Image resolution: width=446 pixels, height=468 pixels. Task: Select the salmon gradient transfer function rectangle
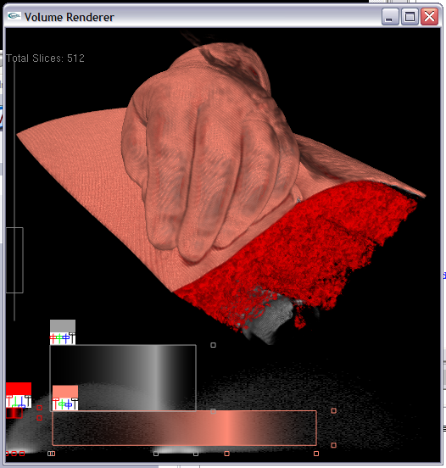[x=185, y=428]
